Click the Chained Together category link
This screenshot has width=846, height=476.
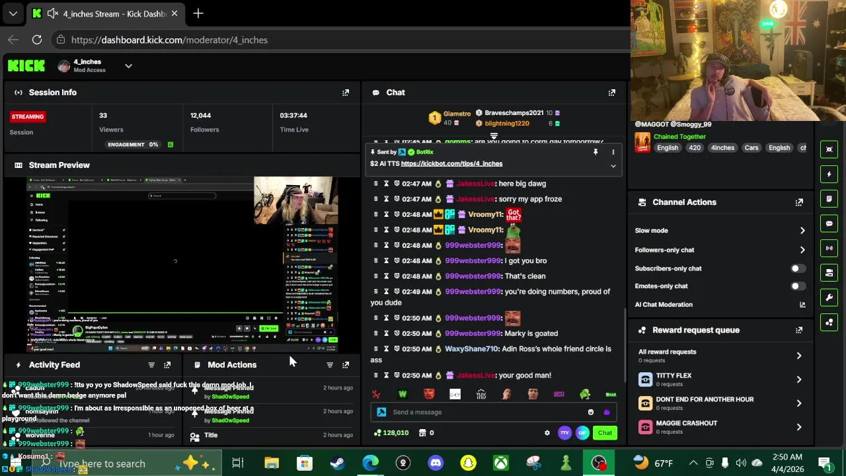679,137
